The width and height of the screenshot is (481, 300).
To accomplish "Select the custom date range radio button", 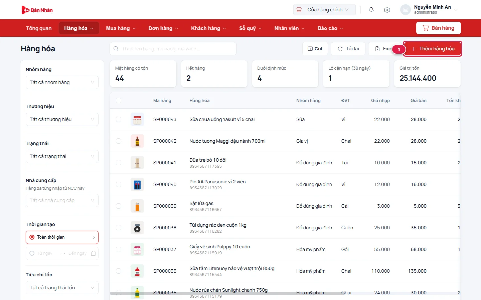I will (32, 253).
